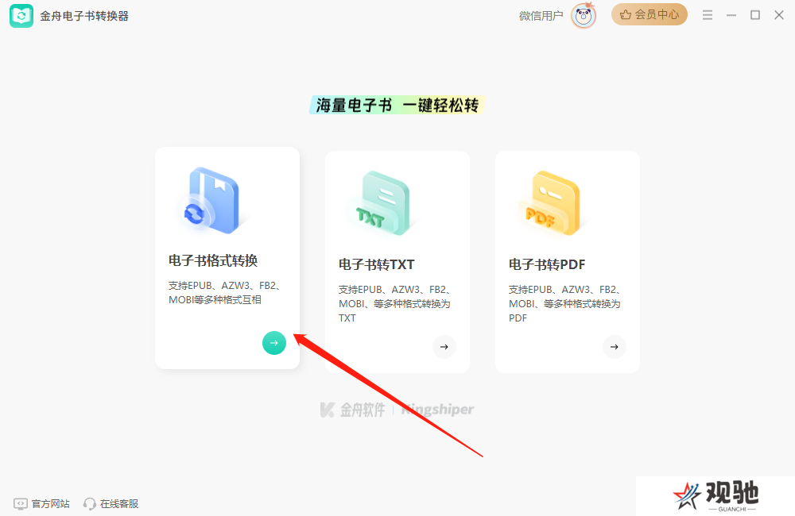795x516 pixels.
Task: Click description text under 电子书格式转换
Action: pos(225,293)
